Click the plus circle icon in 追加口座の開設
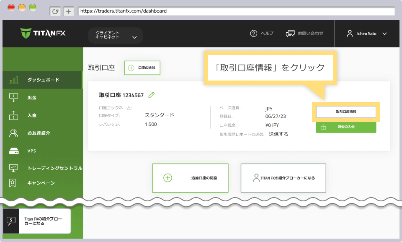Screen dimensions: 402x242 point(167,178)
